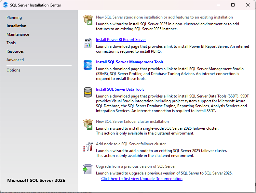The width and height of the screenshot is (256, 193).
Task: Click here to first view Upgrade Documentation
Action: pyautogui.click(x=142, y=179)
